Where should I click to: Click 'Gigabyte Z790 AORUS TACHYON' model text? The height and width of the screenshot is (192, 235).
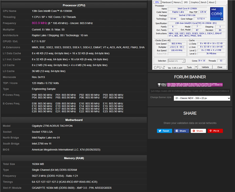pos(52,126)
